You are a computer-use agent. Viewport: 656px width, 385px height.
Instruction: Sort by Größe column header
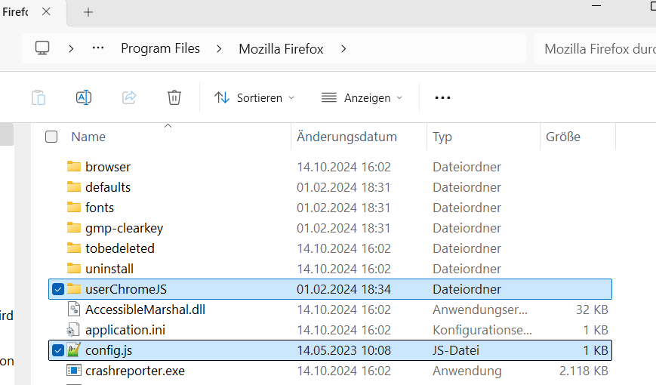[x=563, y=137]
